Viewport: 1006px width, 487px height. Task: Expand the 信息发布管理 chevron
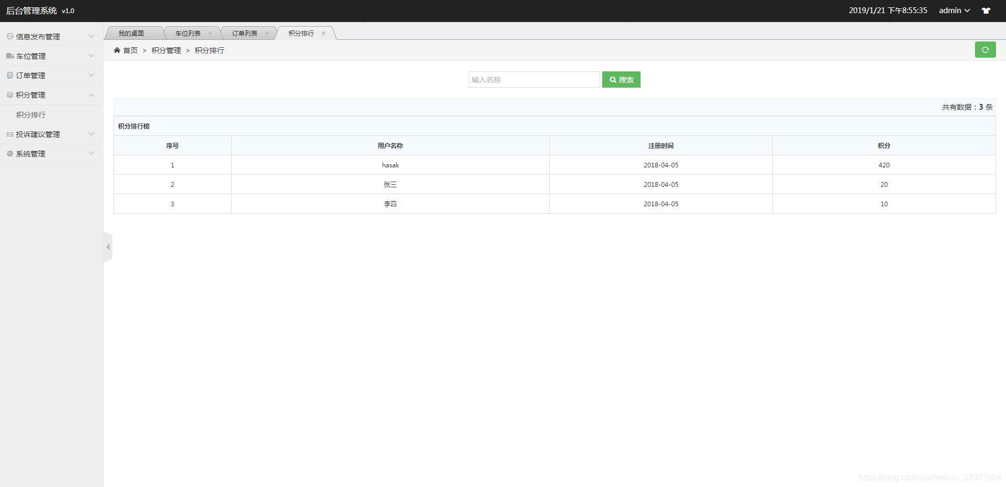(x=91, y=36)
